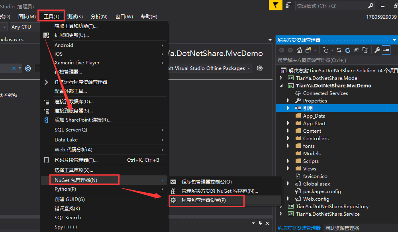Switch to 团队资源管理器 tab
The image size is (398, 232).
point(342,228)
